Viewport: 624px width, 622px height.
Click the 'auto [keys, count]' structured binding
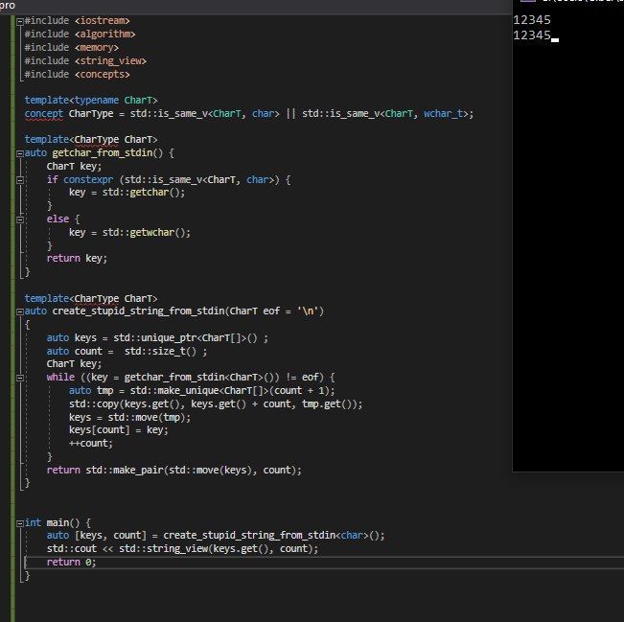(x=97, y=535)
